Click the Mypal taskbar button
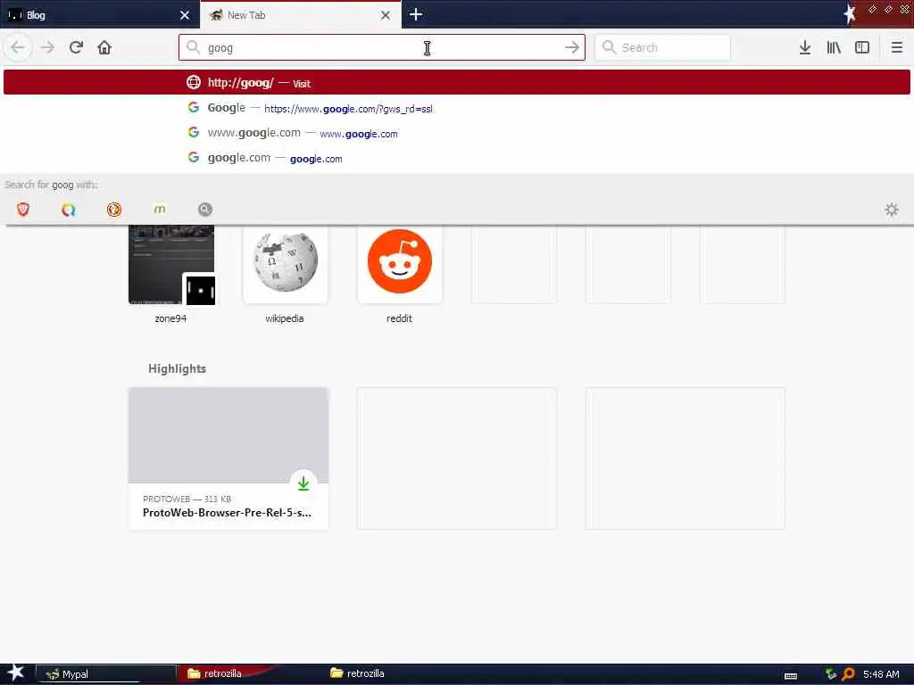 [x=105, y=674]
